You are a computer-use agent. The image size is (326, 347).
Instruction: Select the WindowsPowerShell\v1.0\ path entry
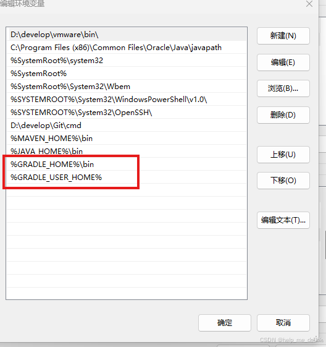(127, 100)
